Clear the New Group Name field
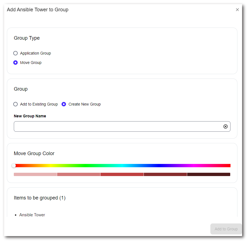249x243 pixels. click(225, 126)
